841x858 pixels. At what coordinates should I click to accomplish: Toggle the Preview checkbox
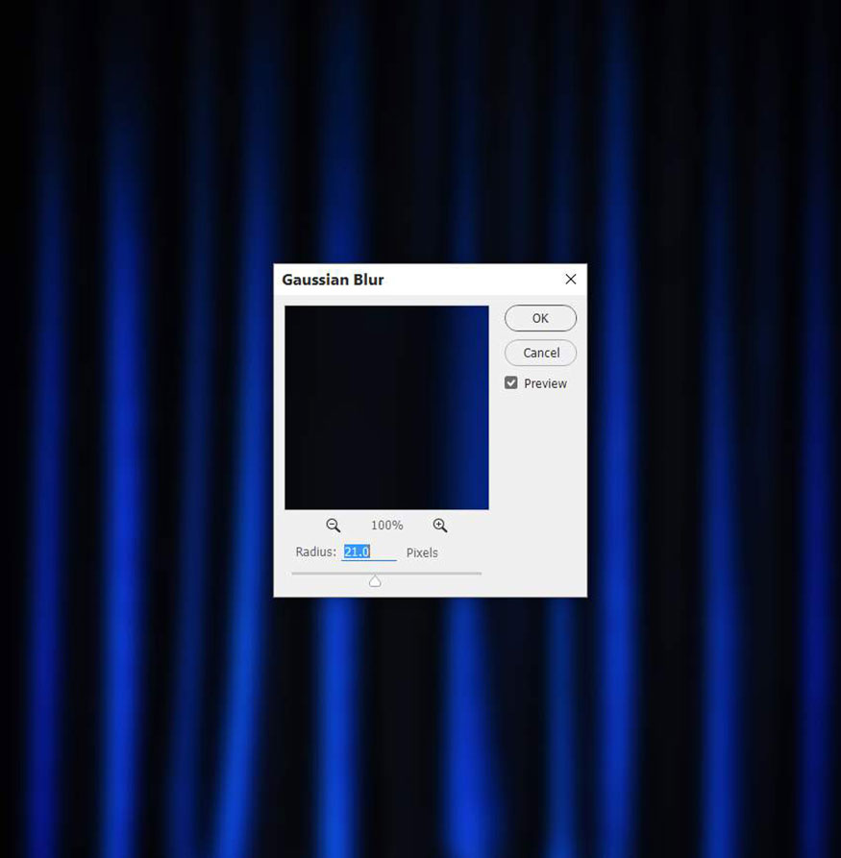point(510,383)
